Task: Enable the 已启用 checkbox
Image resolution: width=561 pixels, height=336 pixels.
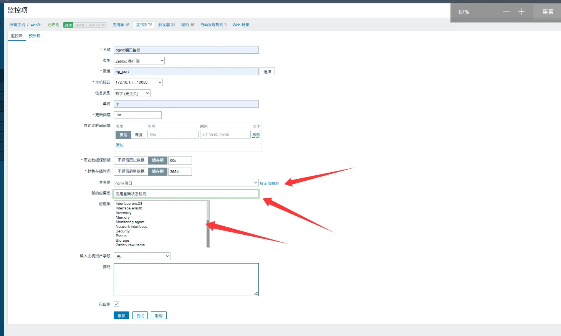Action: [x=116, y=304]
